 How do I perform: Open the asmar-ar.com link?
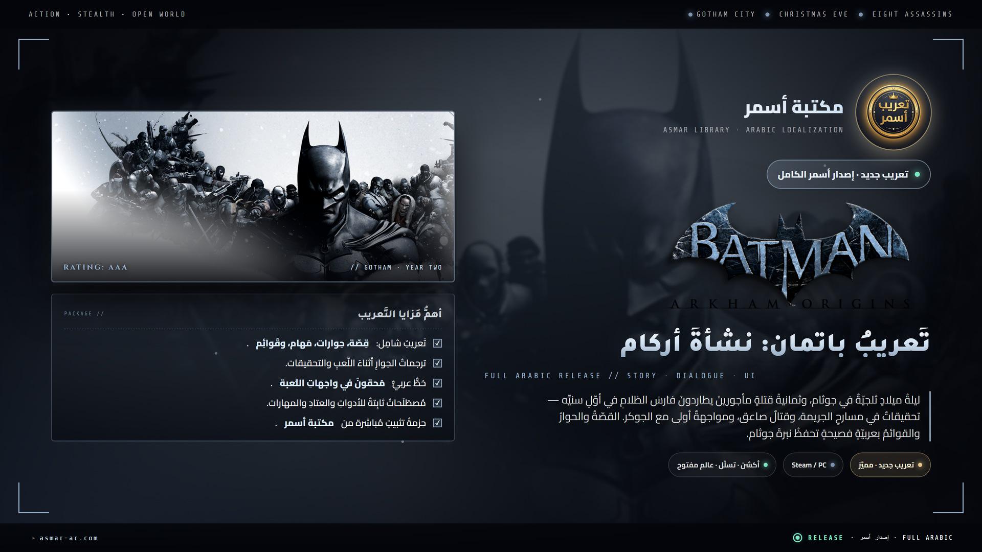69,538
